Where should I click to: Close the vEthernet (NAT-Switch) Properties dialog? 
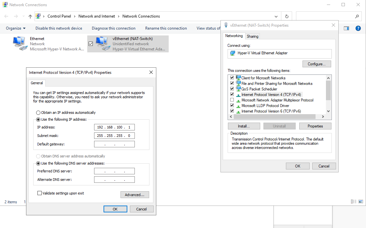(x=333, y=25)
